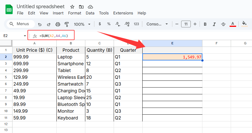
Task: Toggle strikethrough formatting
Action: pyautogui.click(x=223, y=24)
